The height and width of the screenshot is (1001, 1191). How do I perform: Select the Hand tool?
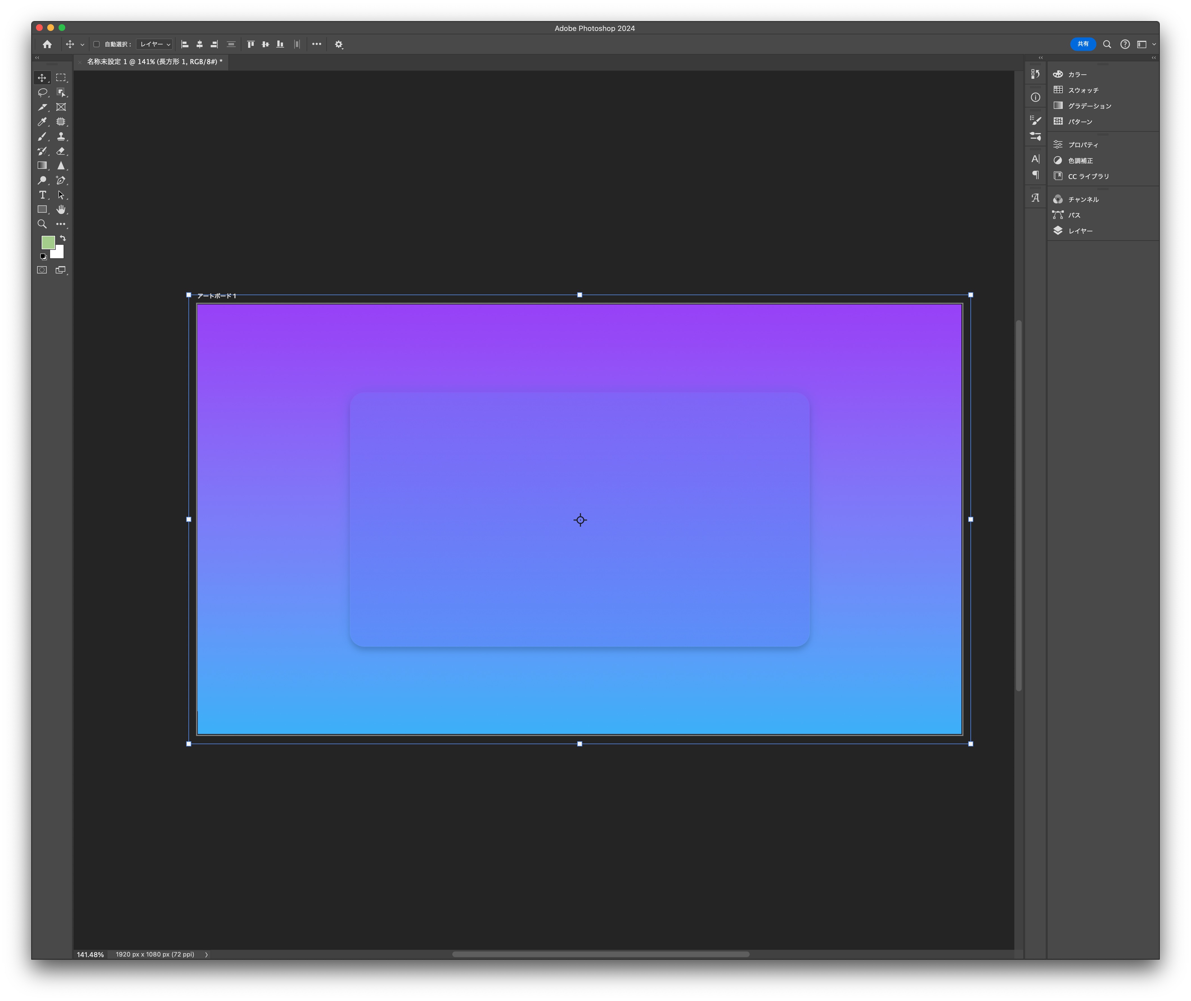point(61,210)
